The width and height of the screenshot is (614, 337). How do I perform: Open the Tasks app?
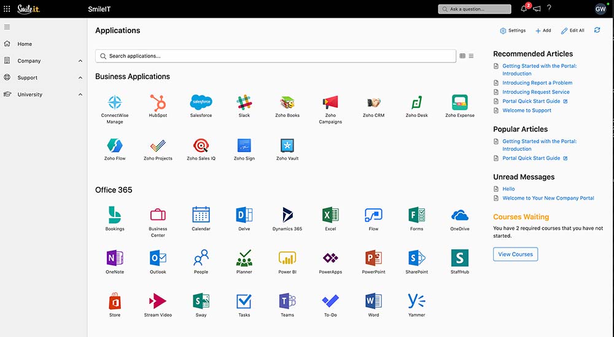click(x=244, y=301)
